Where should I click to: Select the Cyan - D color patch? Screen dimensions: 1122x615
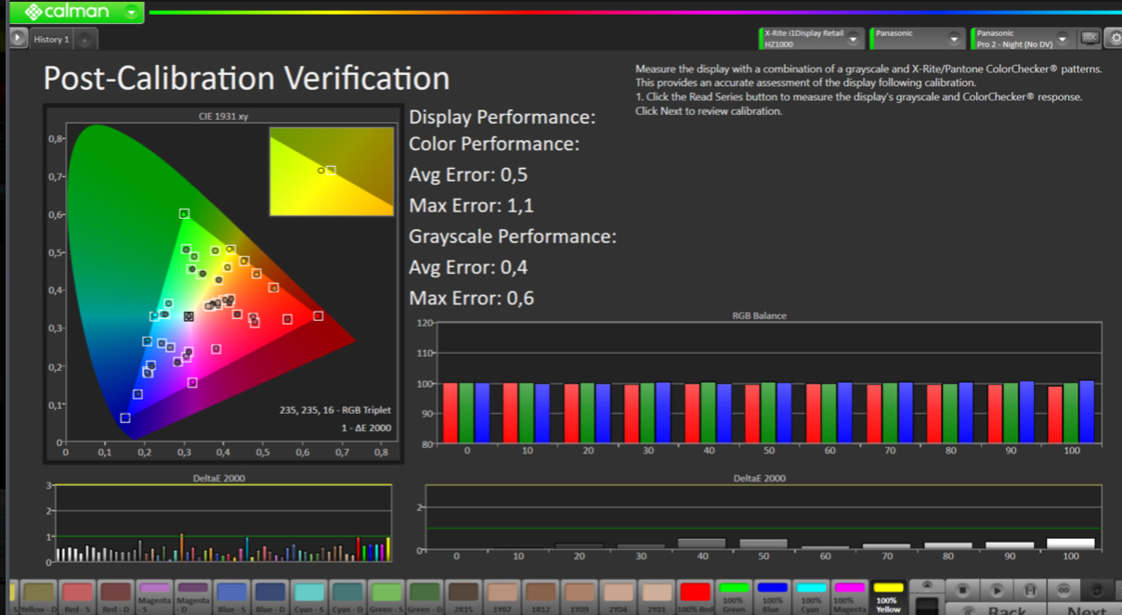[346, 596]
